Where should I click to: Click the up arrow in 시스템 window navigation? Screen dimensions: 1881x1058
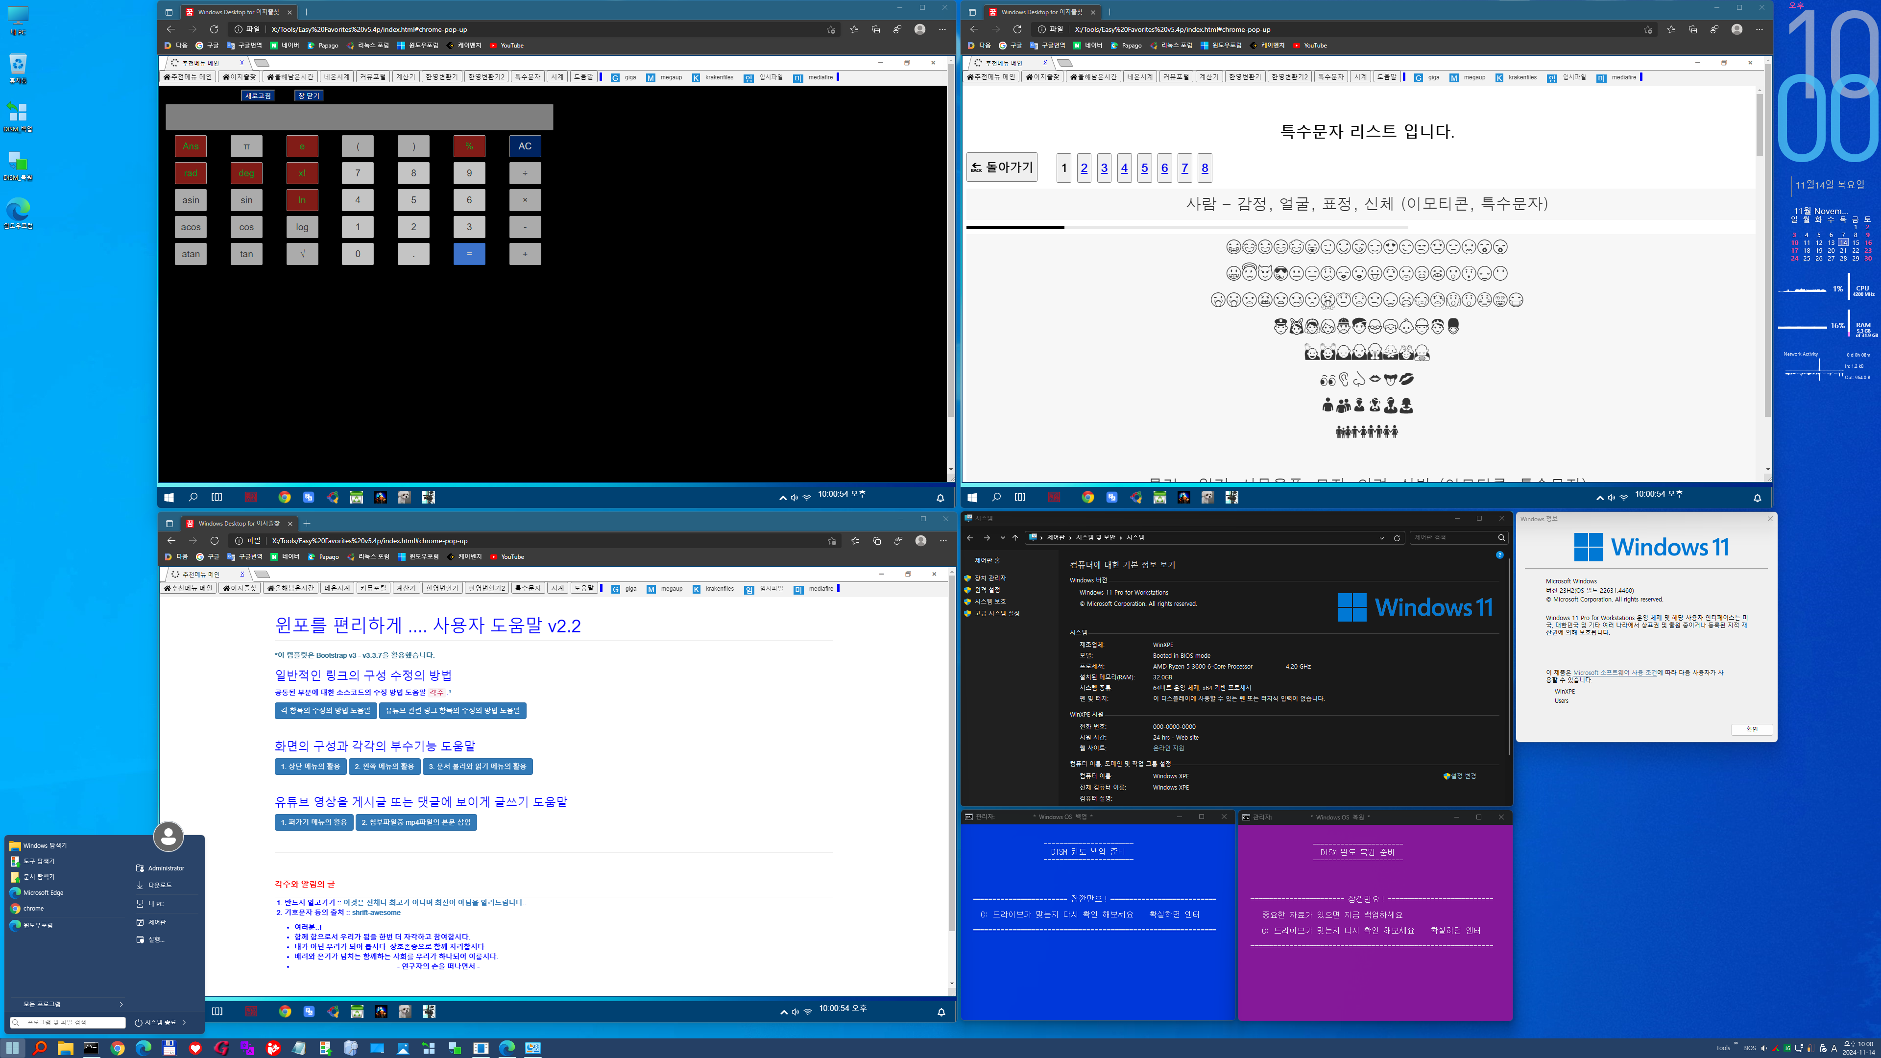pos(1015,537)
